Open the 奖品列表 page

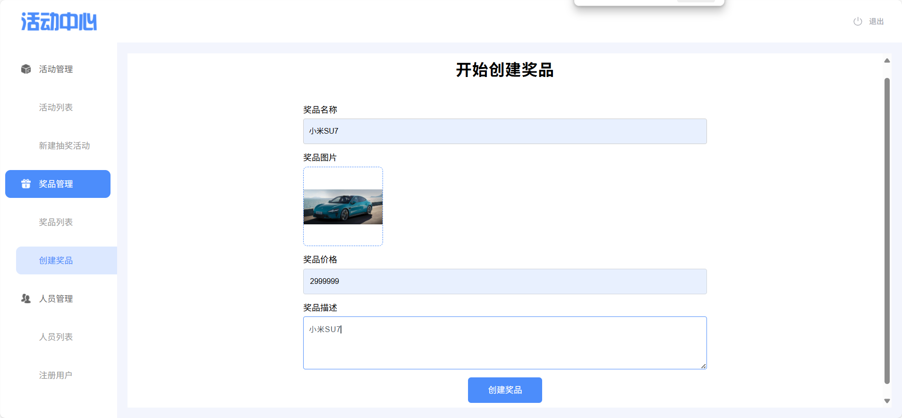coord(56,222)
